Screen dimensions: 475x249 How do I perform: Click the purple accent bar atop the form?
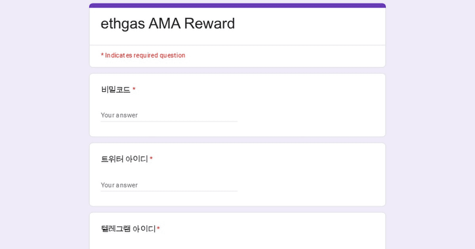(237, 6)
